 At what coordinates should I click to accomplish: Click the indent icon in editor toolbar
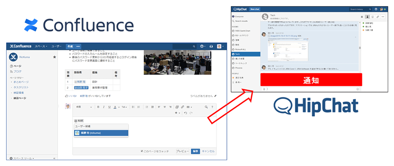152,107
